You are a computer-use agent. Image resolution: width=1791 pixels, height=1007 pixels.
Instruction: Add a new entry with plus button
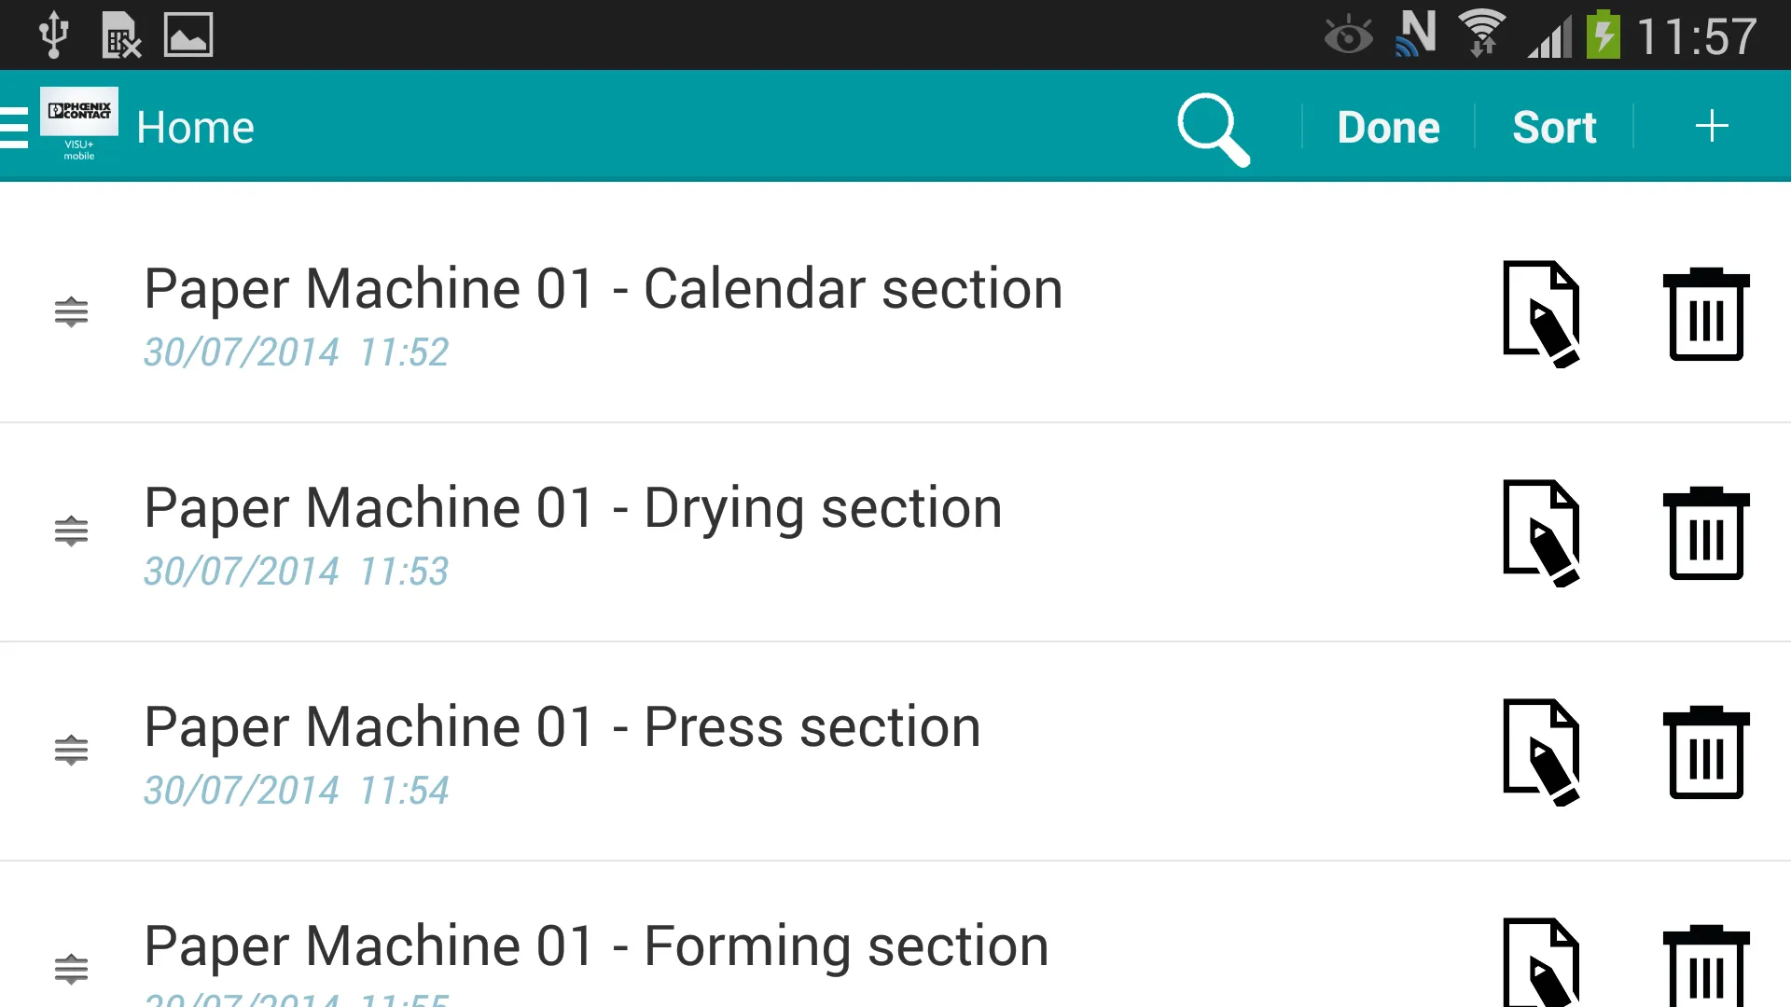click(1713, 127)
